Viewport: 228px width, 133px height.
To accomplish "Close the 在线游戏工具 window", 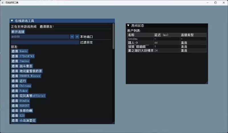I will pos(224,3).
